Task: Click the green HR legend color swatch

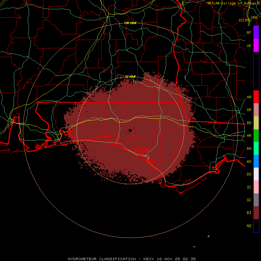Action: tap(256, 136)
